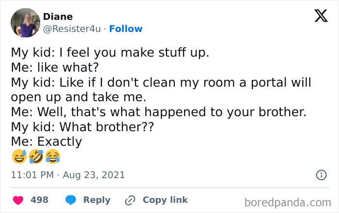339x213 pixels.
Task: Click the rolling on floor laughing emoji
Action: 35,157
